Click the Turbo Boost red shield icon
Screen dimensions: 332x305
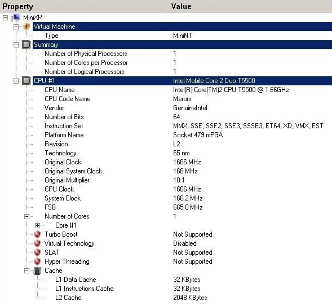coord(37,234)
